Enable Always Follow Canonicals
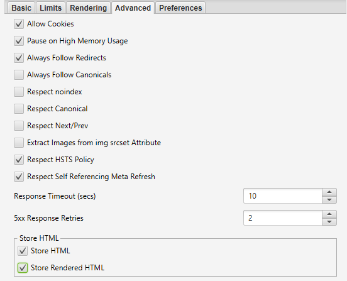This screenshot has width=347, height=281. [19, 75]
